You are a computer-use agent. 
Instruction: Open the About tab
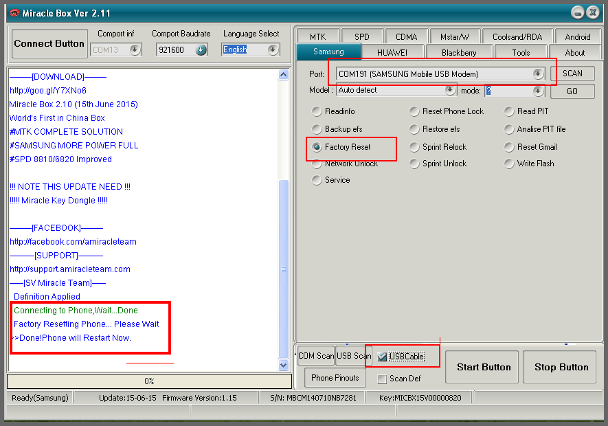(575, 52)
